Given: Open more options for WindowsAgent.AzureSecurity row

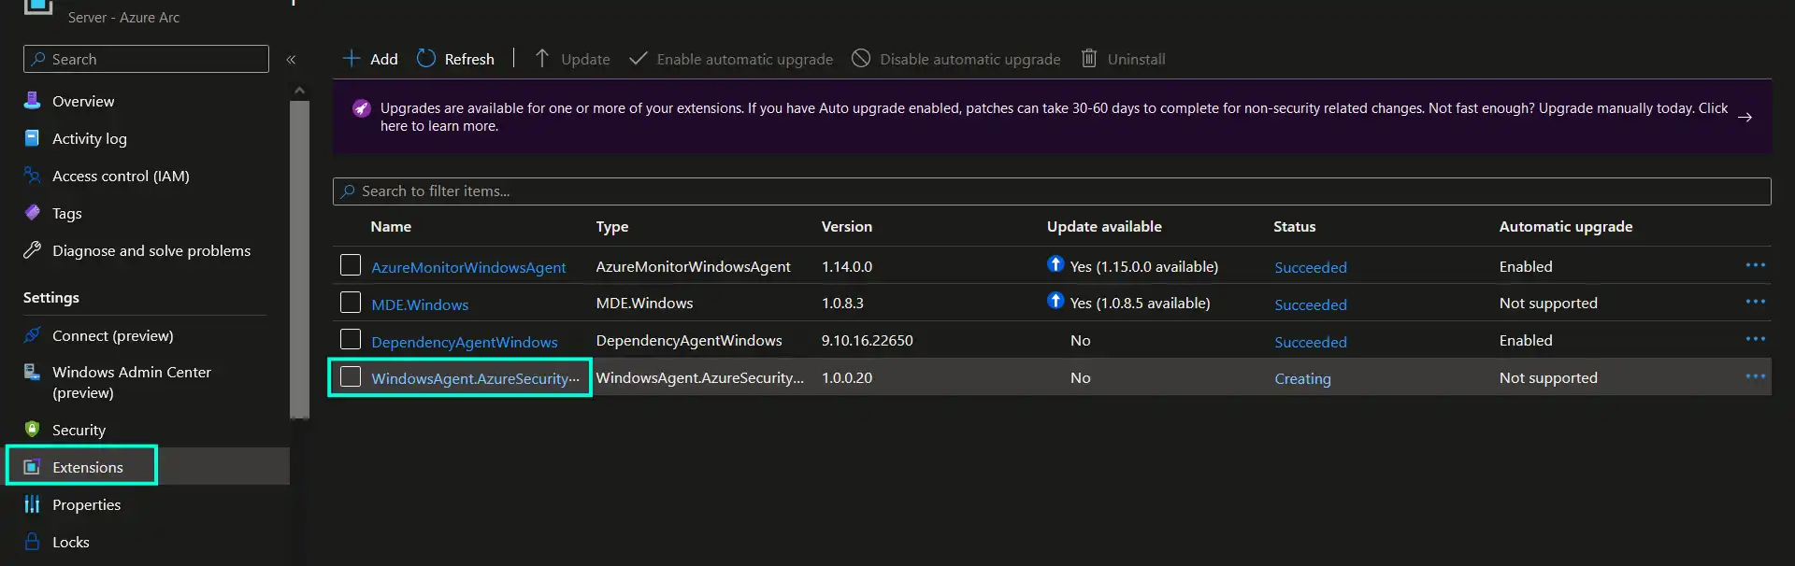Looking at the screenshot, I should click(x=1756, y=376).
